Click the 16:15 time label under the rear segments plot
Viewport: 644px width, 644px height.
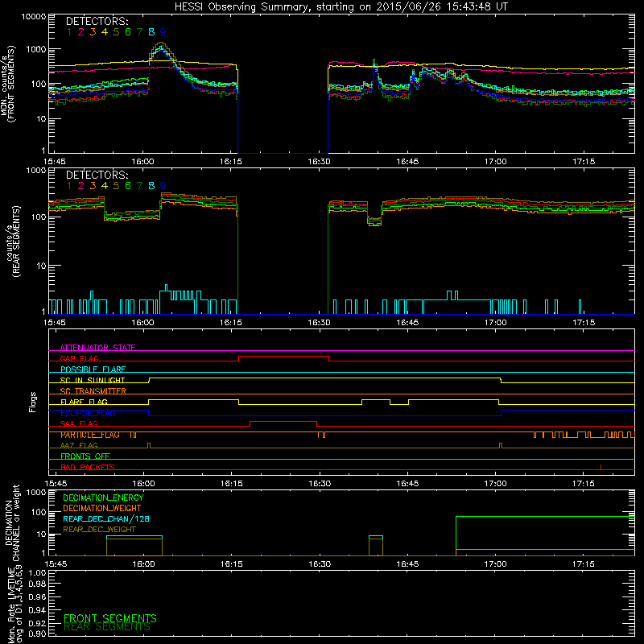pos(231,323)
